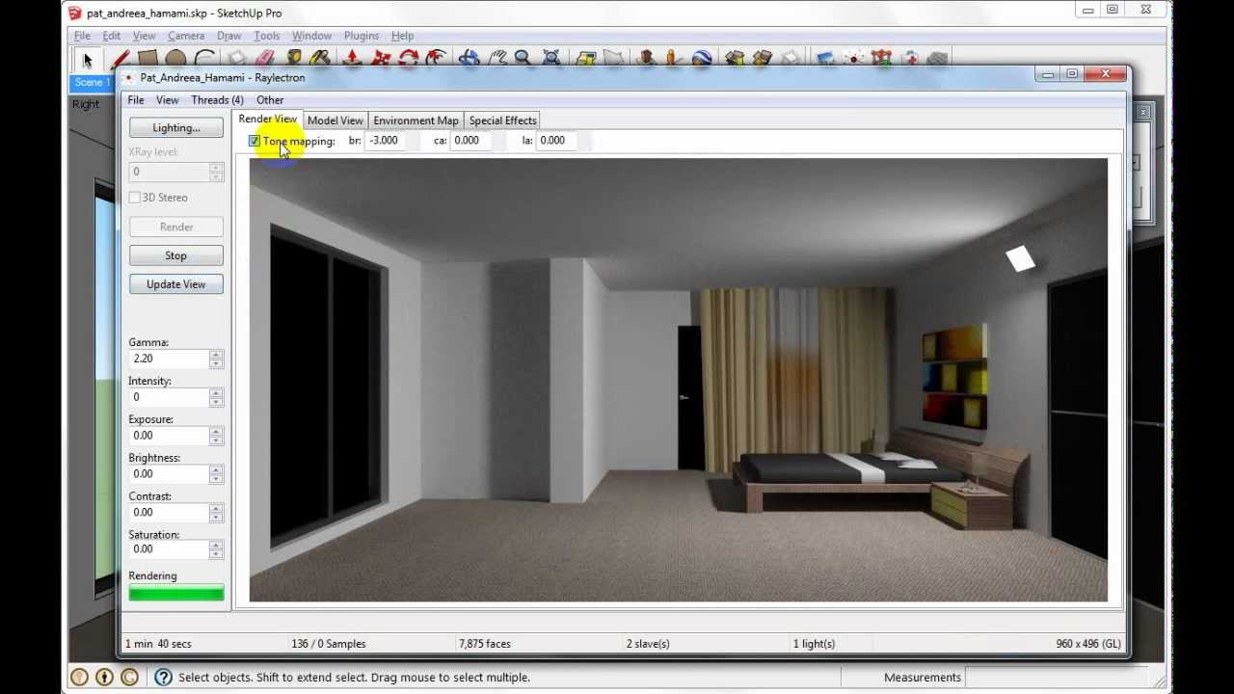Select the Paint Bucket tool
This screenshot has height=694, width=1234.
coord(319,60)
